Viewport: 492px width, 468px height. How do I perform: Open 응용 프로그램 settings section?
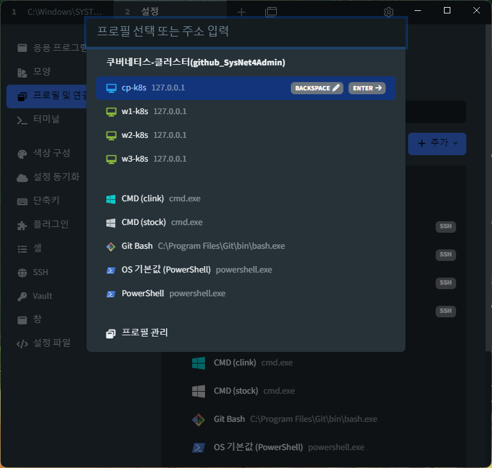pyautogui.click(x=46, y=47)
